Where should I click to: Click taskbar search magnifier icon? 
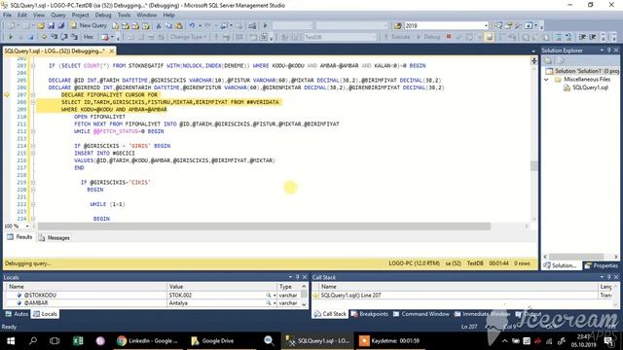[33, 341]
